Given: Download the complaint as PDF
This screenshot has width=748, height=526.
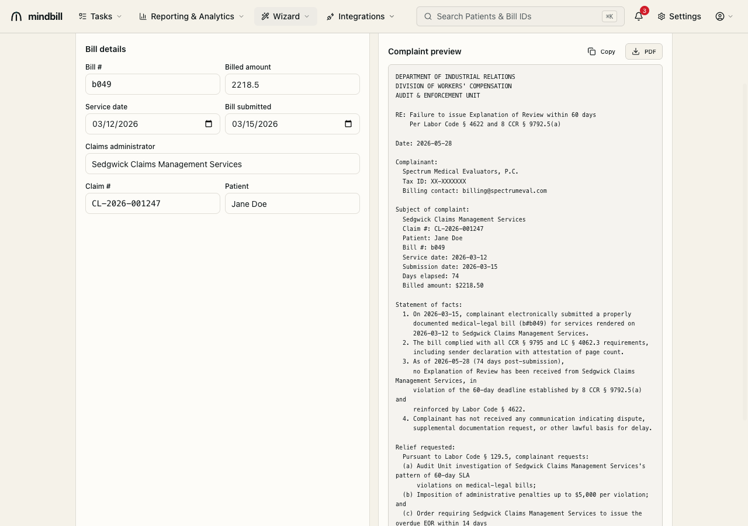Looking at the screenshot, I should (x=644, y=51).
